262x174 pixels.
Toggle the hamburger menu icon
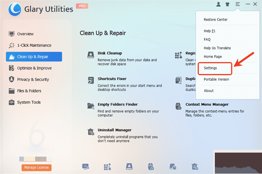click(x=237, y=4)
